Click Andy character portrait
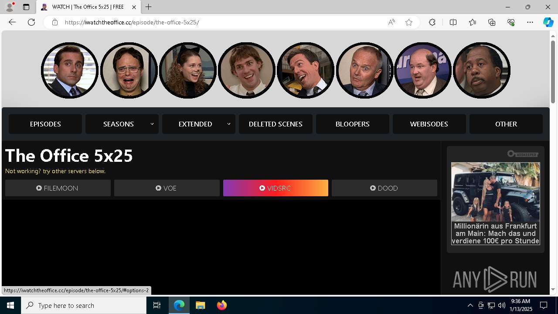This screenshot has height=314, width=558. 305,70
